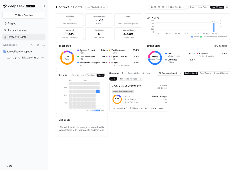Open the こんにちは session card
Viewport: 239px width, 170px height.
tap(139, 97)
